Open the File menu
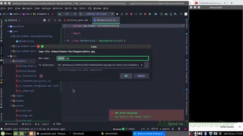Viewport: 243px width, 136px height. coord(3,8)
